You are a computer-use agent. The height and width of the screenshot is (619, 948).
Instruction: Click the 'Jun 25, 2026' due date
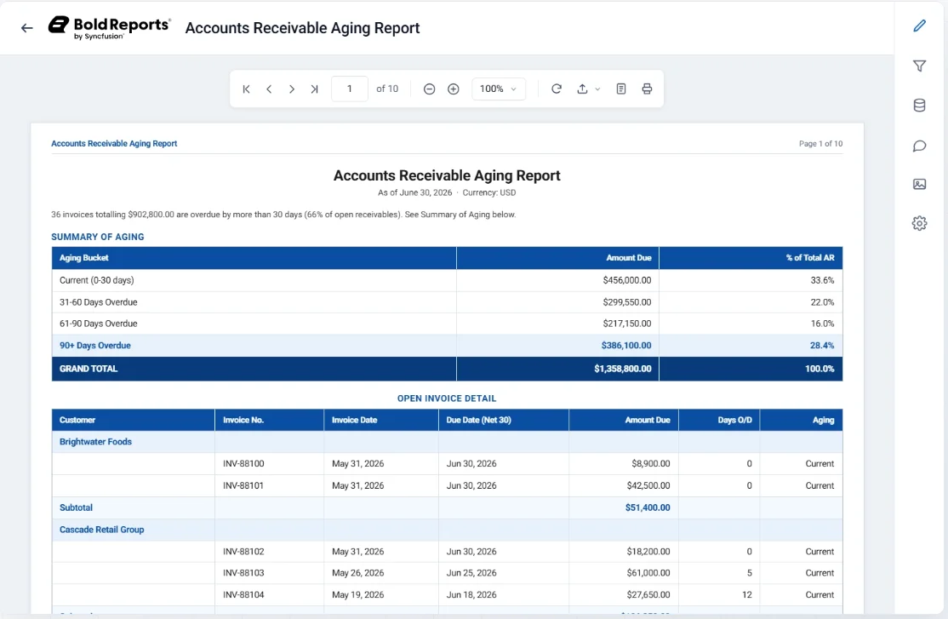pos(471,572)
